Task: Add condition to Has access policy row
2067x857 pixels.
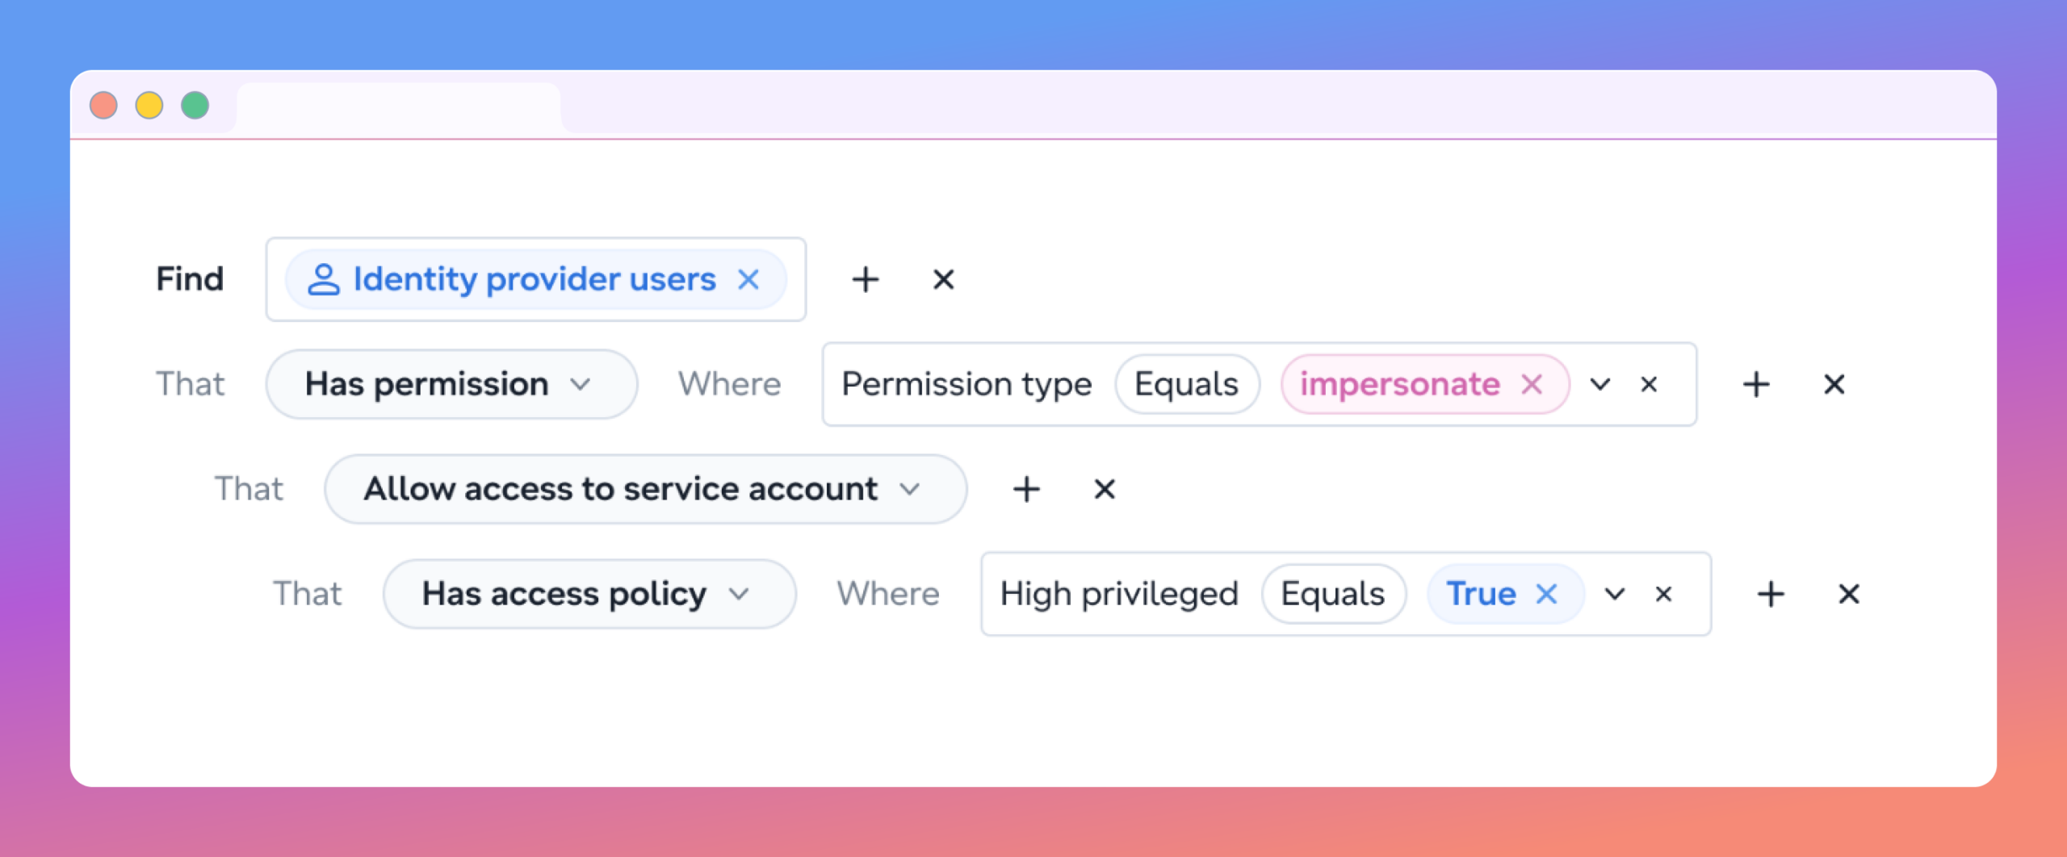Action: pos(1771,594)
